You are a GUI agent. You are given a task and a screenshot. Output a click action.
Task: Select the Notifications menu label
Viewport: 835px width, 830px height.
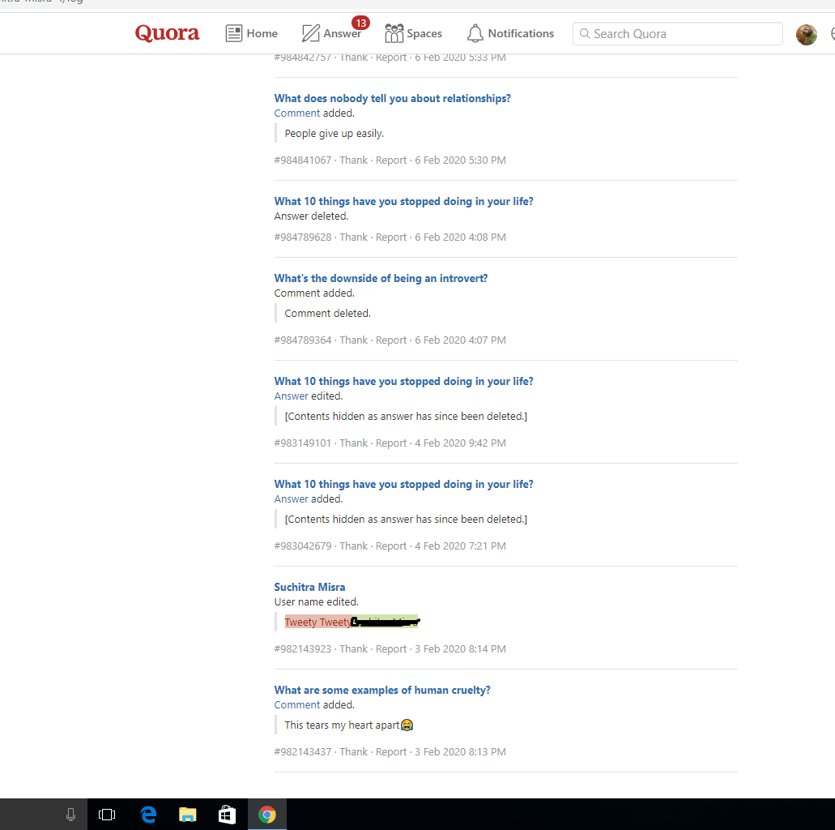point(520,33)
